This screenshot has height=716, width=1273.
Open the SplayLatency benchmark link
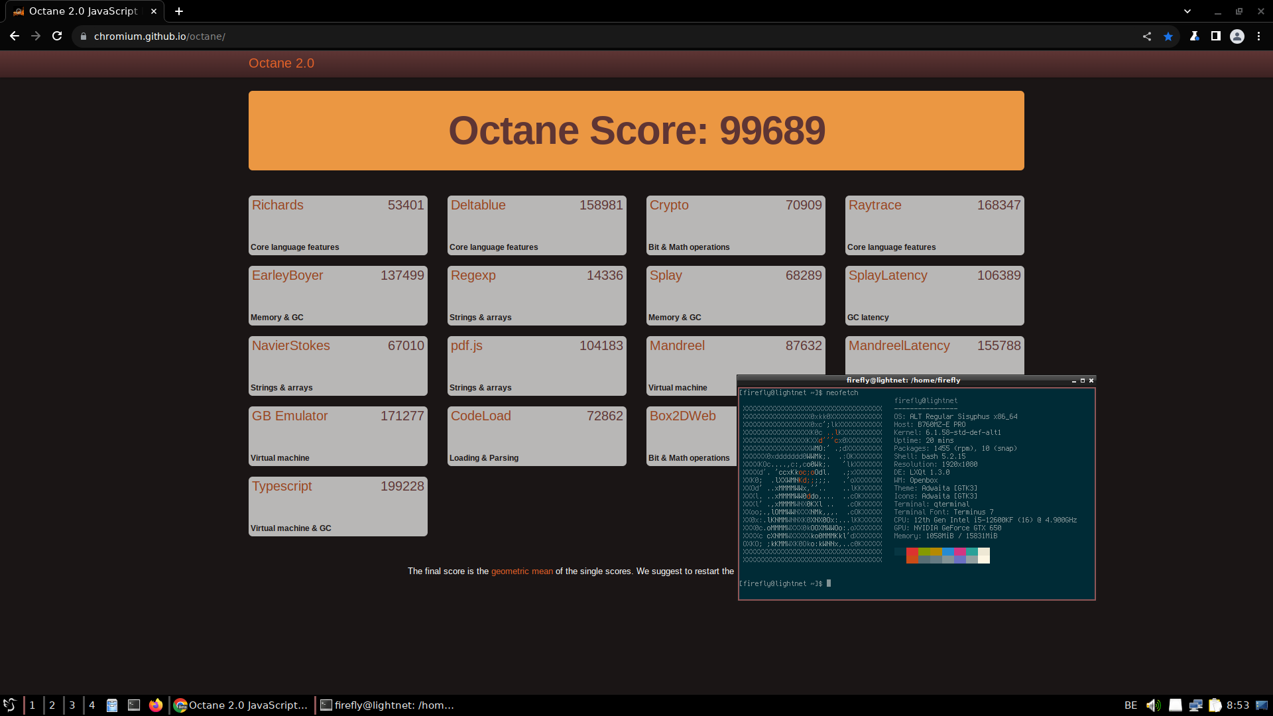click(x=888, y=276)
